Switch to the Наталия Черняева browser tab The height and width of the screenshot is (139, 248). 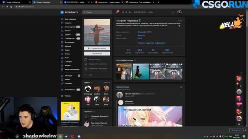point(47,2)
